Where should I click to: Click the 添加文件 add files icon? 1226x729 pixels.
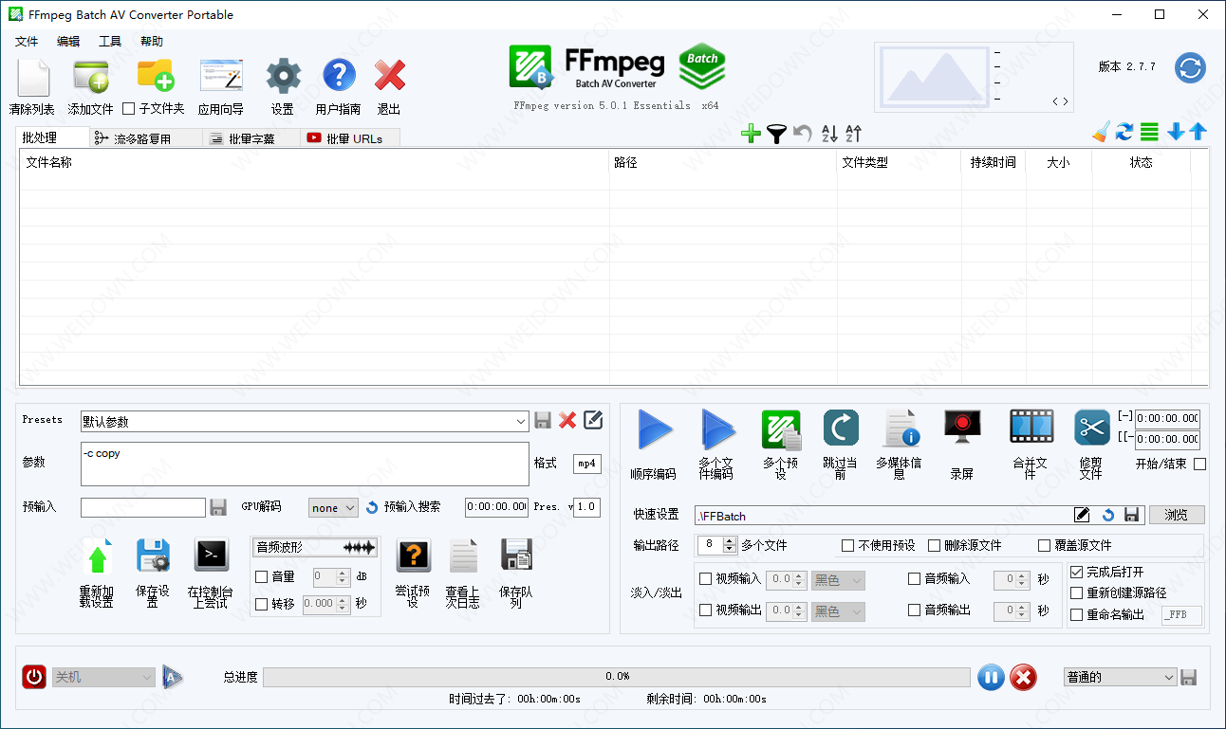coord(91,77)
